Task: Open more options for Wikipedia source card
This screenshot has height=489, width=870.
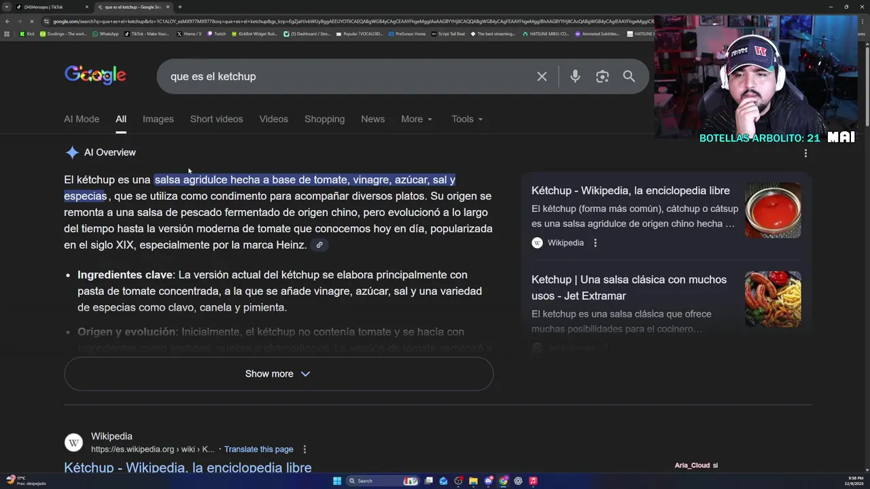Action: 595,242
